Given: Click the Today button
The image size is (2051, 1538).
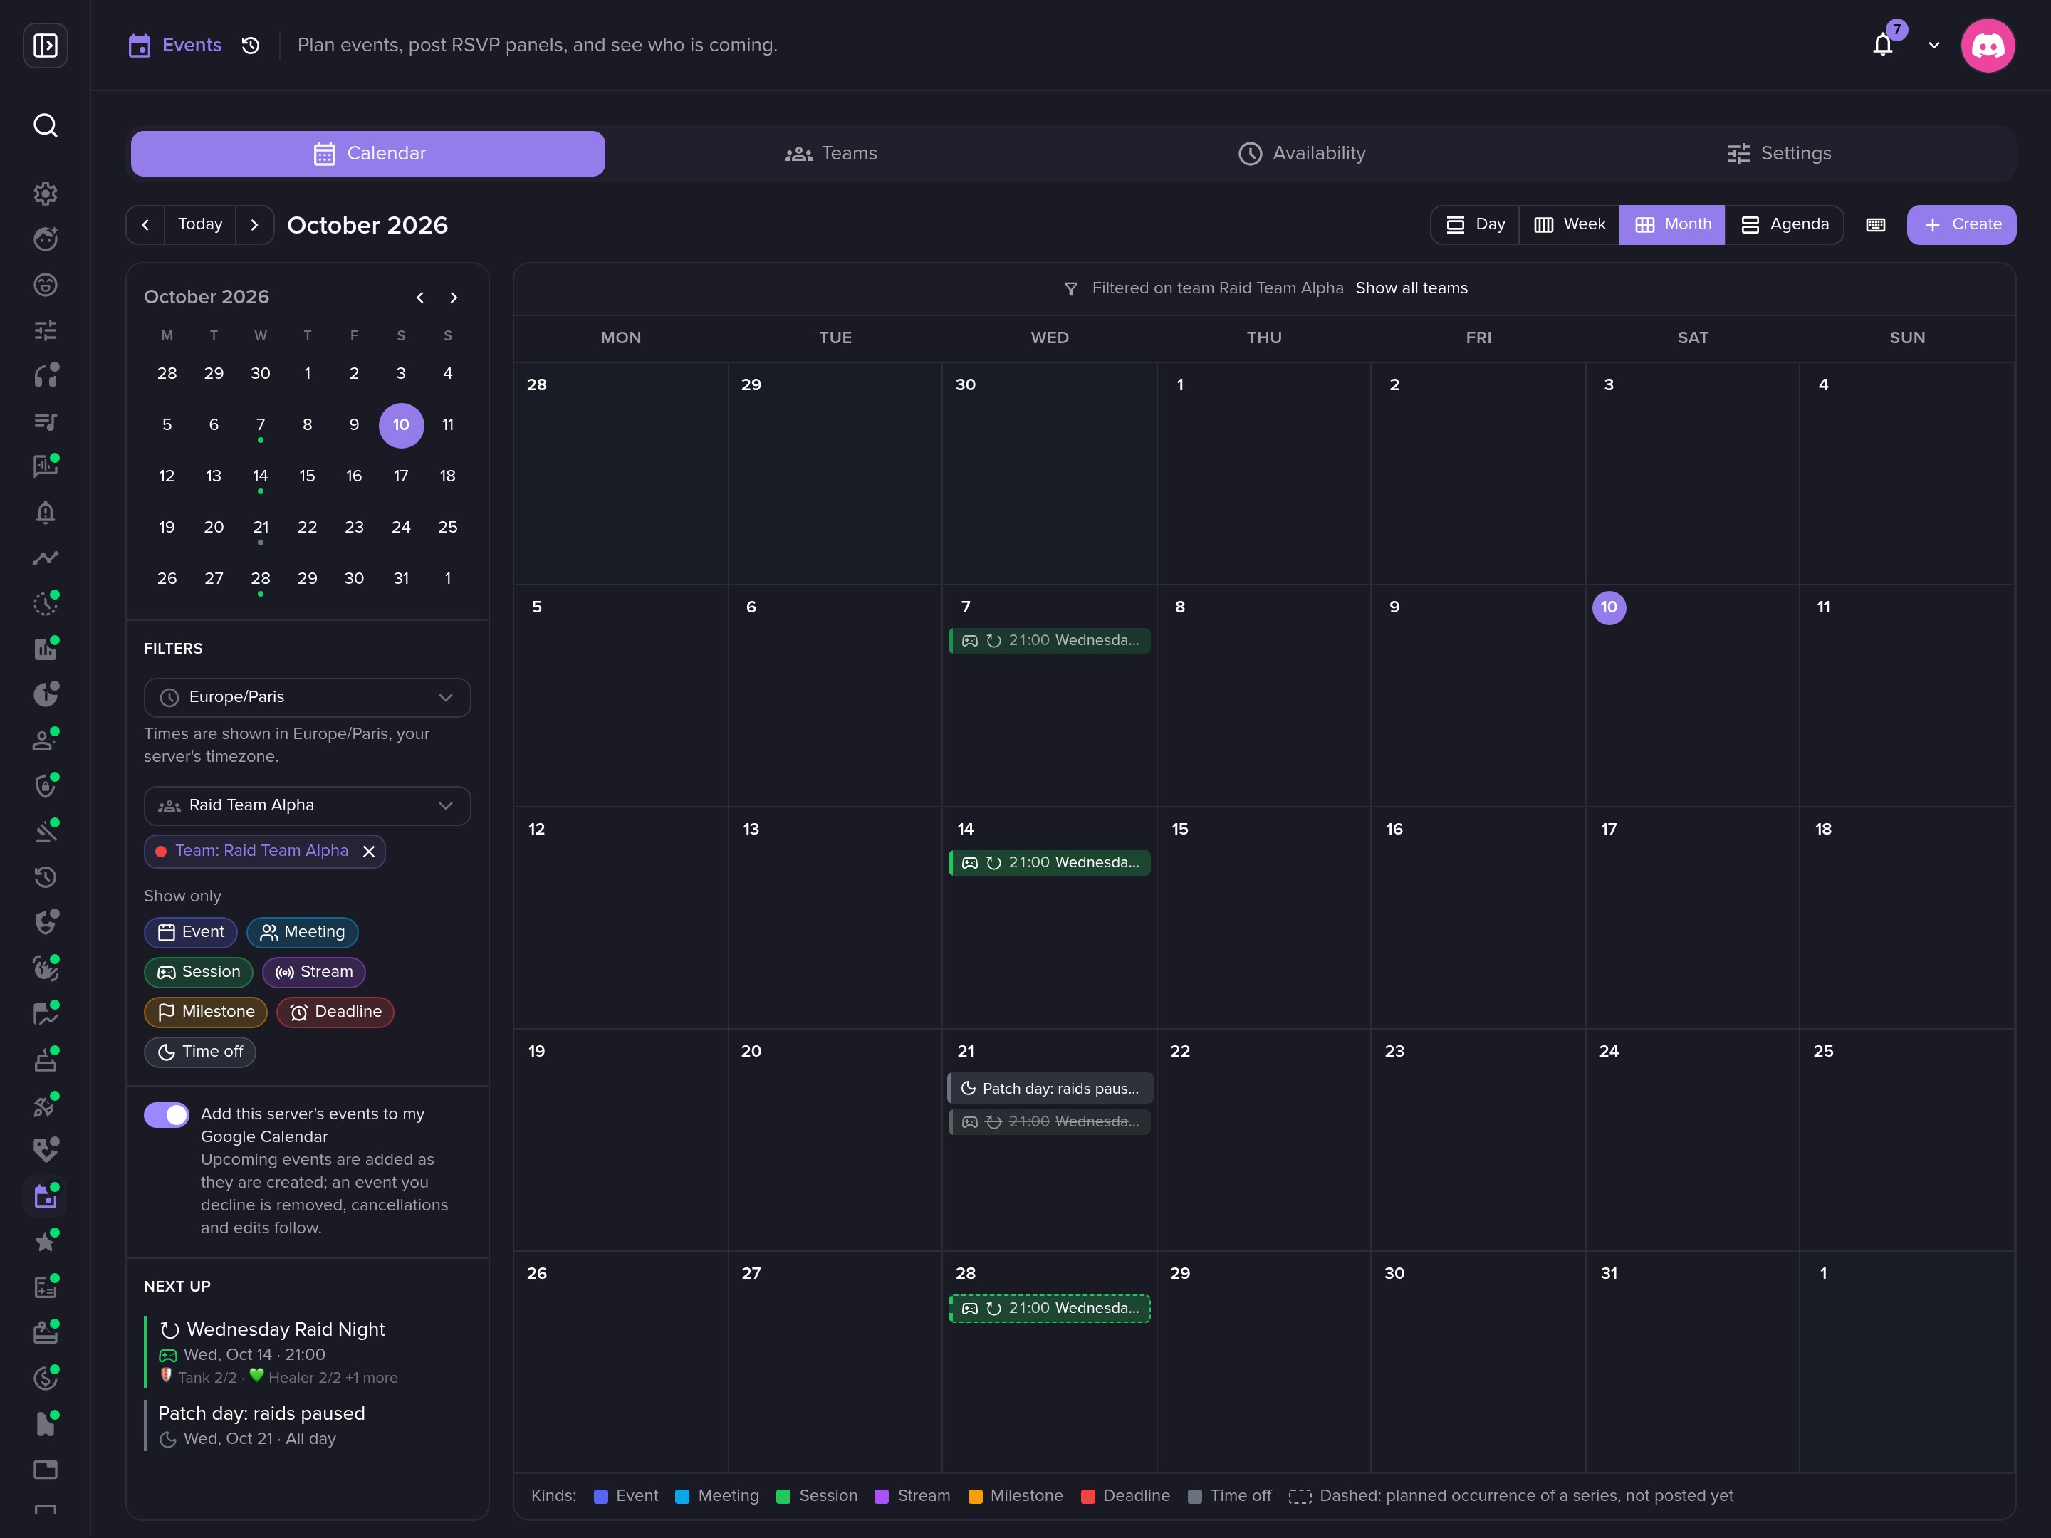Looking at the screenshot, I should pyautogui.click(x=200, y=224).
